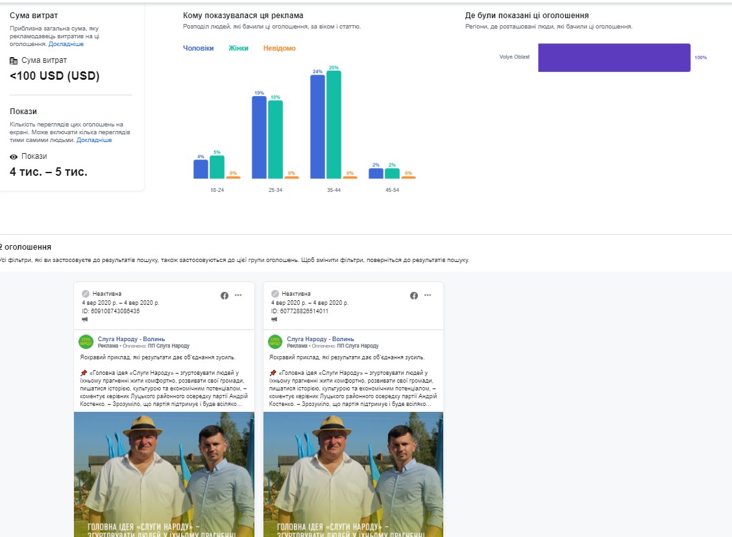
Task: Click the purple Volyn Oblast bar
Action: [613, 58]
